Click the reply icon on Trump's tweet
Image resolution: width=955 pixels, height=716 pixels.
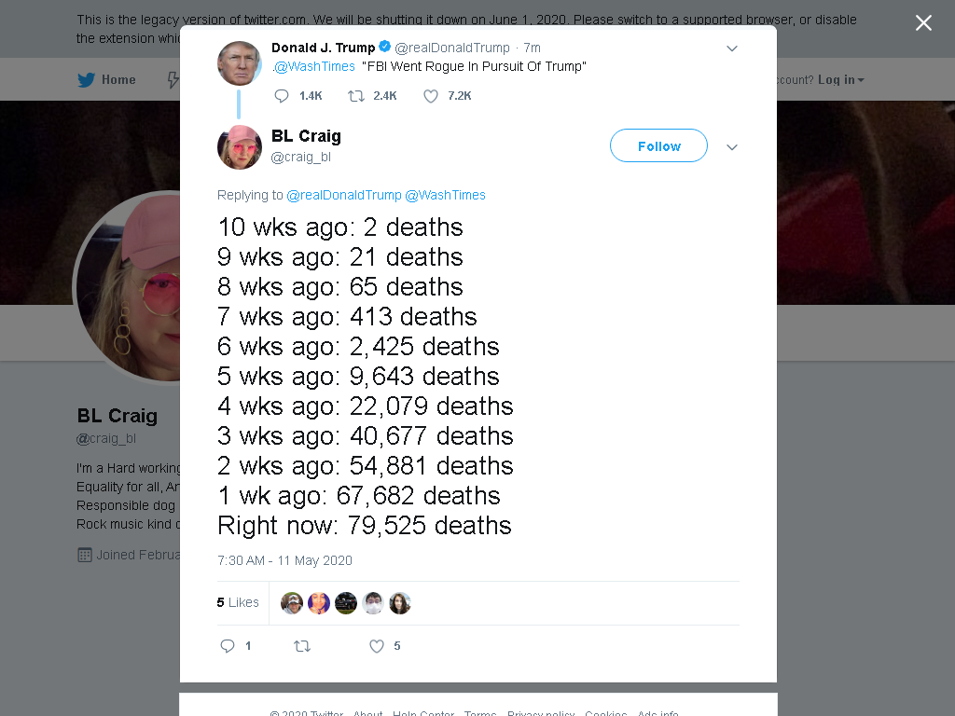(x=282, y=96)
